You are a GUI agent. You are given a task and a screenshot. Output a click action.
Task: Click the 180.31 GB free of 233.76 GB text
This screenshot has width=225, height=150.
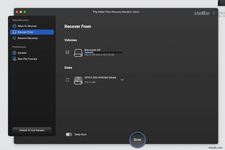point(99,55)
